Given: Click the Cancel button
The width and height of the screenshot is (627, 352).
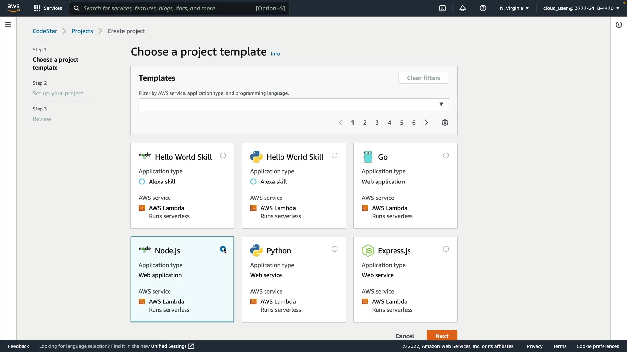Looking at the screenshot, I should pos(405,336).
